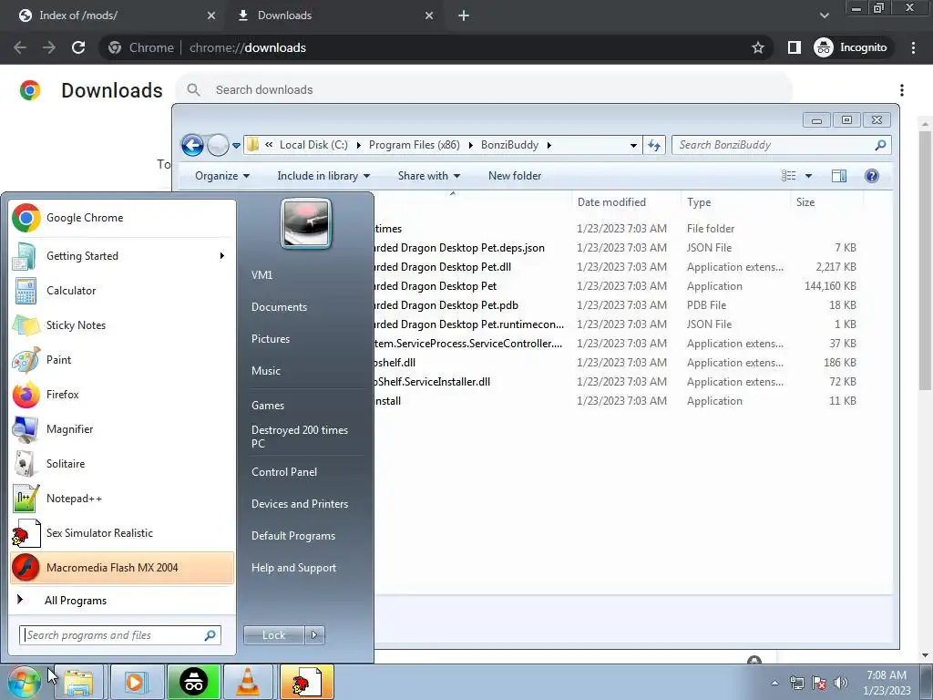The image size is (933, 700).
Task: Open Windows Explorer taskbar icon
Action: click(x=78, y=682)
